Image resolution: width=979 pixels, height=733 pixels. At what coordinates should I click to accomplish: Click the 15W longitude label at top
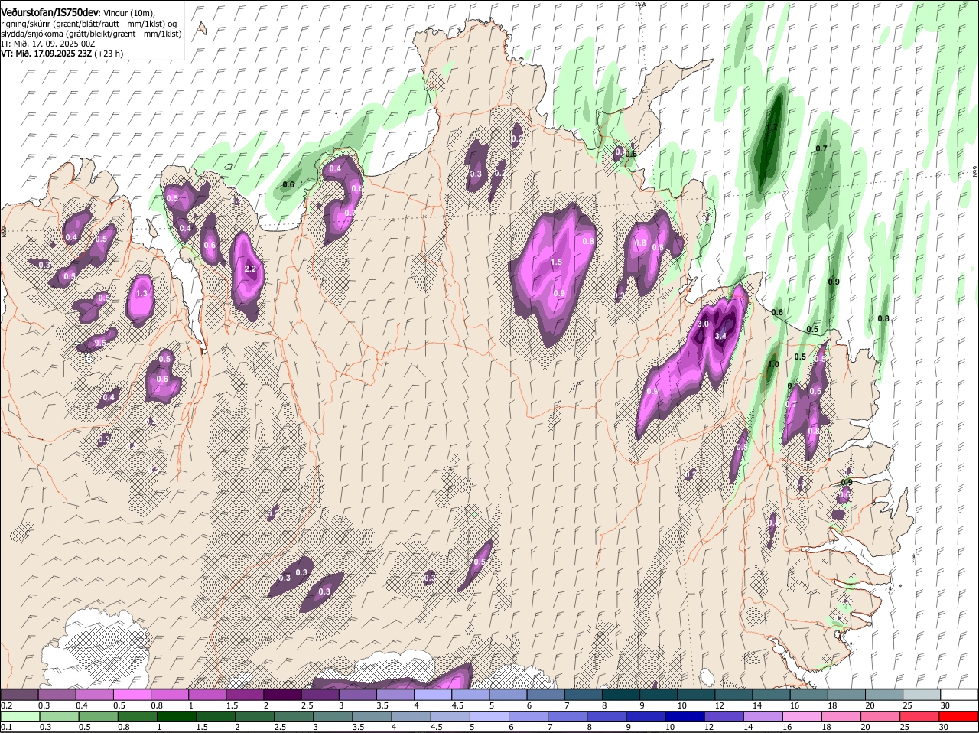click(x=640, y=4)
